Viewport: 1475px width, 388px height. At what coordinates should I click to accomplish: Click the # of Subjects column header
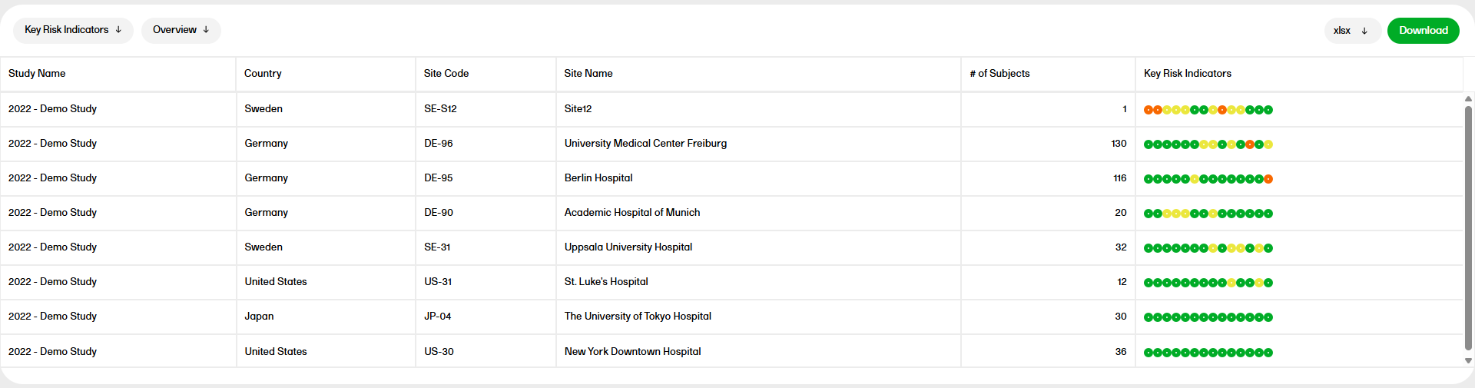999,74
